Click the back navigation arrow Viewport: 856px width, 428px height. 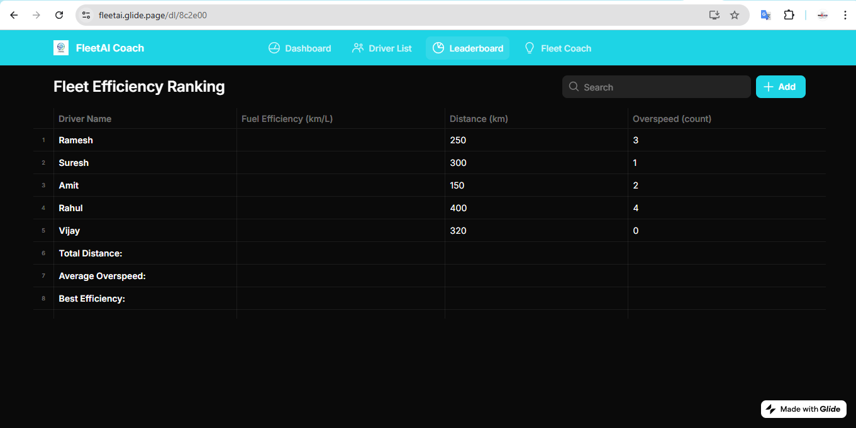[13, 14]
